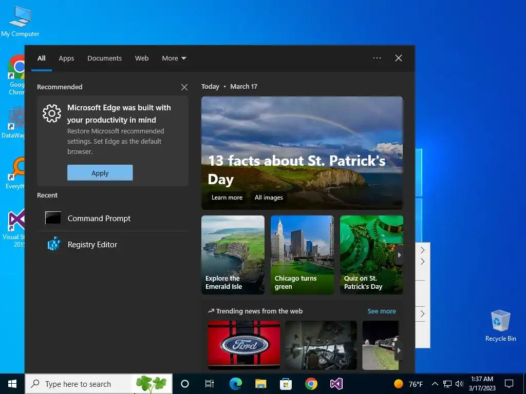
Task: Open the three-dots options menu
Action: [377, 58]
